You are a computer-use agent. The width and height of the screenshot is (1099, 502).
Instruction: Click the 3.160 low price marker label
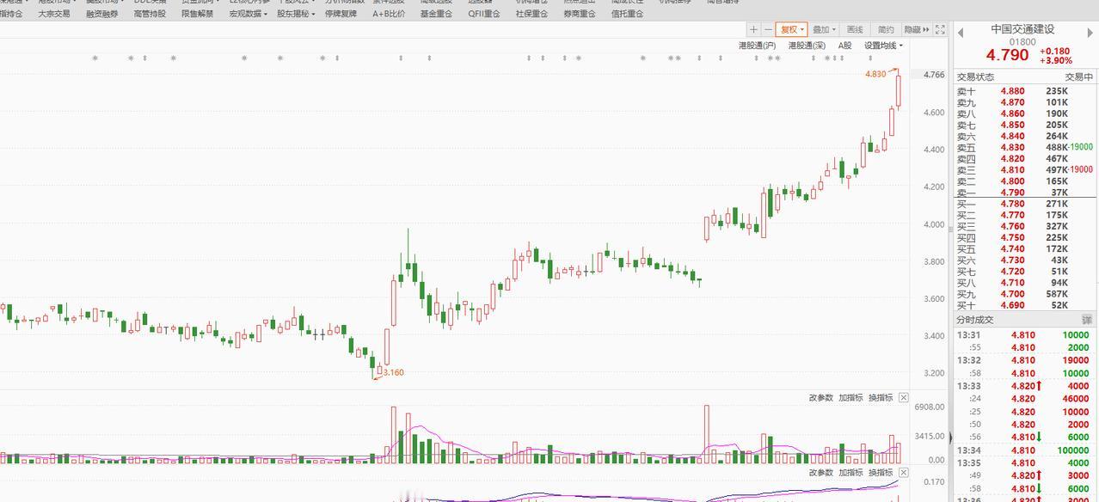(x=393, y=372)
